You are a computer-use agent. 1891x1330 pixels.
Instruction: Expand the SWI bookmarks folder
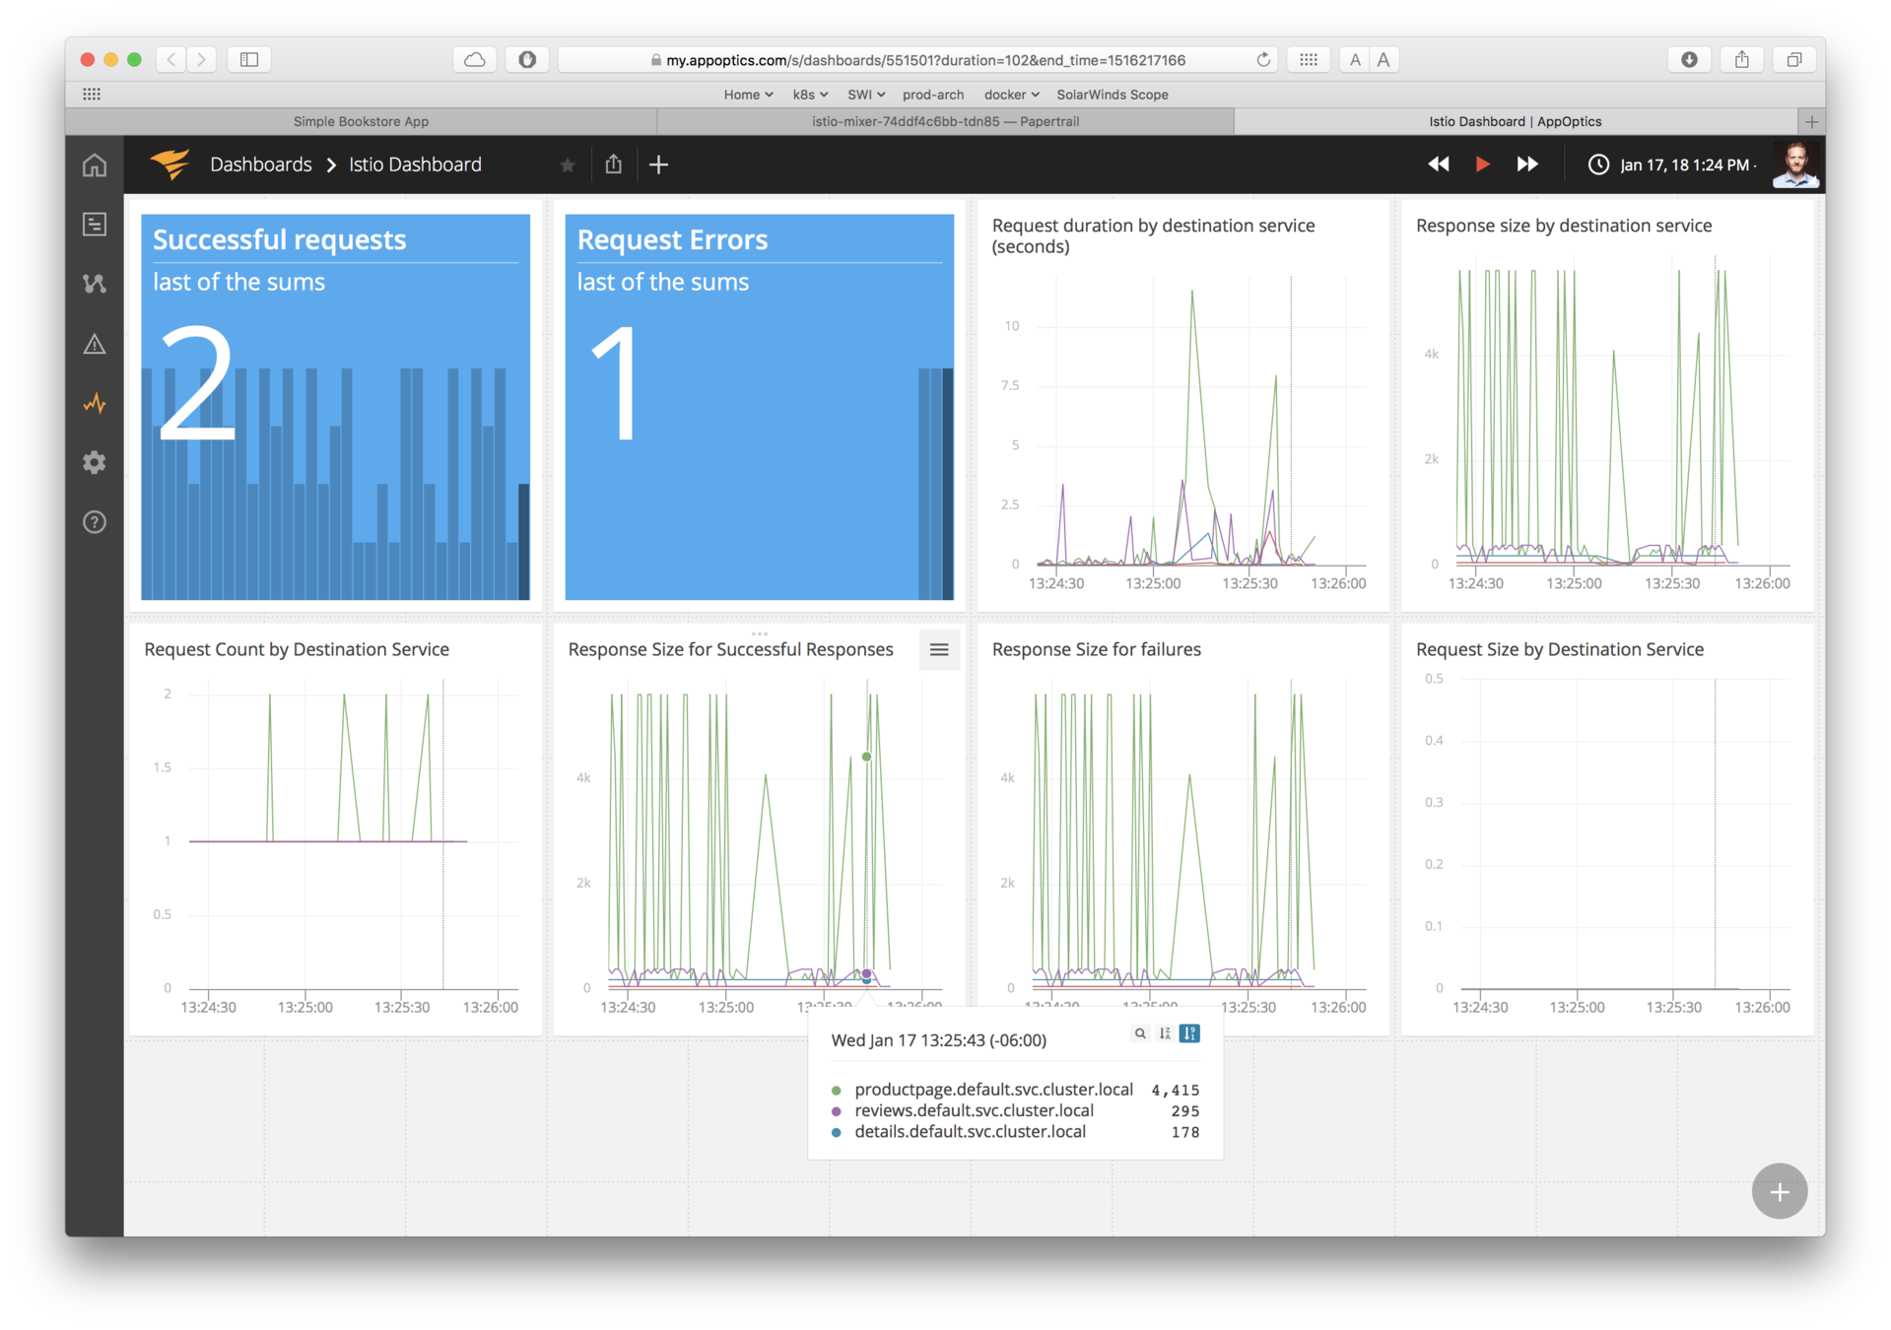pos(866,95)
